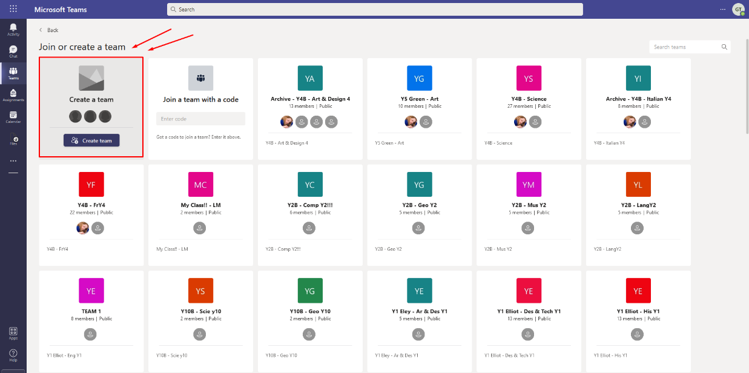Image resolution: width=749 pixels, height=373 pixels.
Task: Open the Activity bell in sidebar
Action: pos(13,30)
